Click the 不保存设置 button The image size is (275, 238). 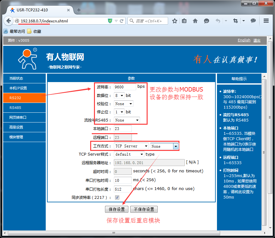pos(144,209)
